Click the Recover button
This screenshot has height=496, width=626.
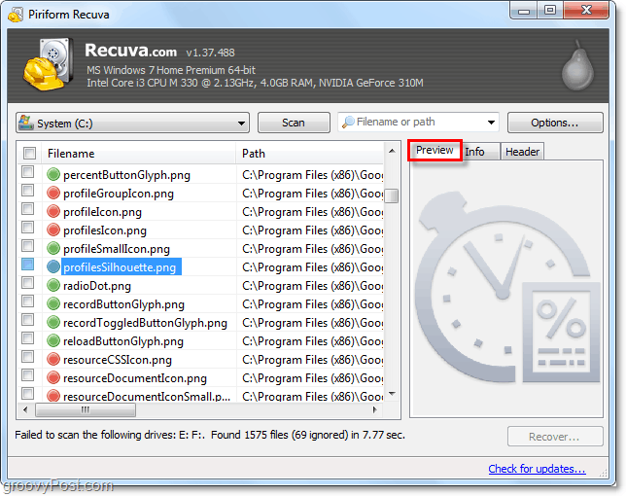pyautogui.click(x=555, y=437)
